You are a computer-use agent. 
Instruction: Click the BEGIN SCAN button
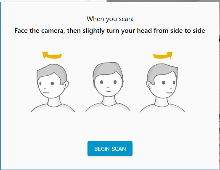pyautogui.click(x=110, y=149)
